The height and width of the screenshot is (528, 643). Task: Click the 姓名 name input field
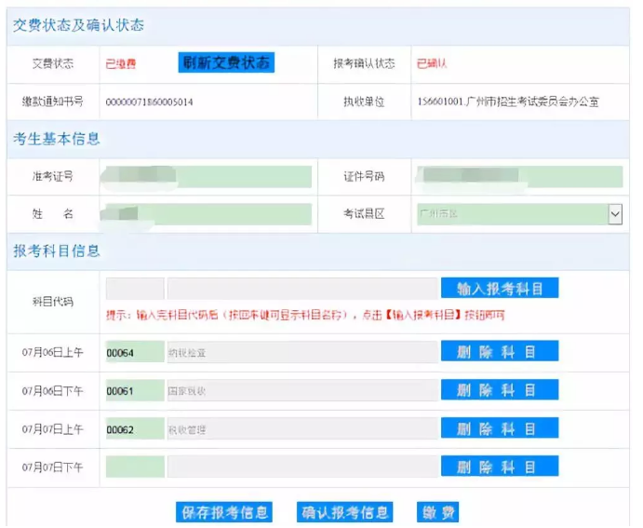pyautogui.click(x=208, y=214)
